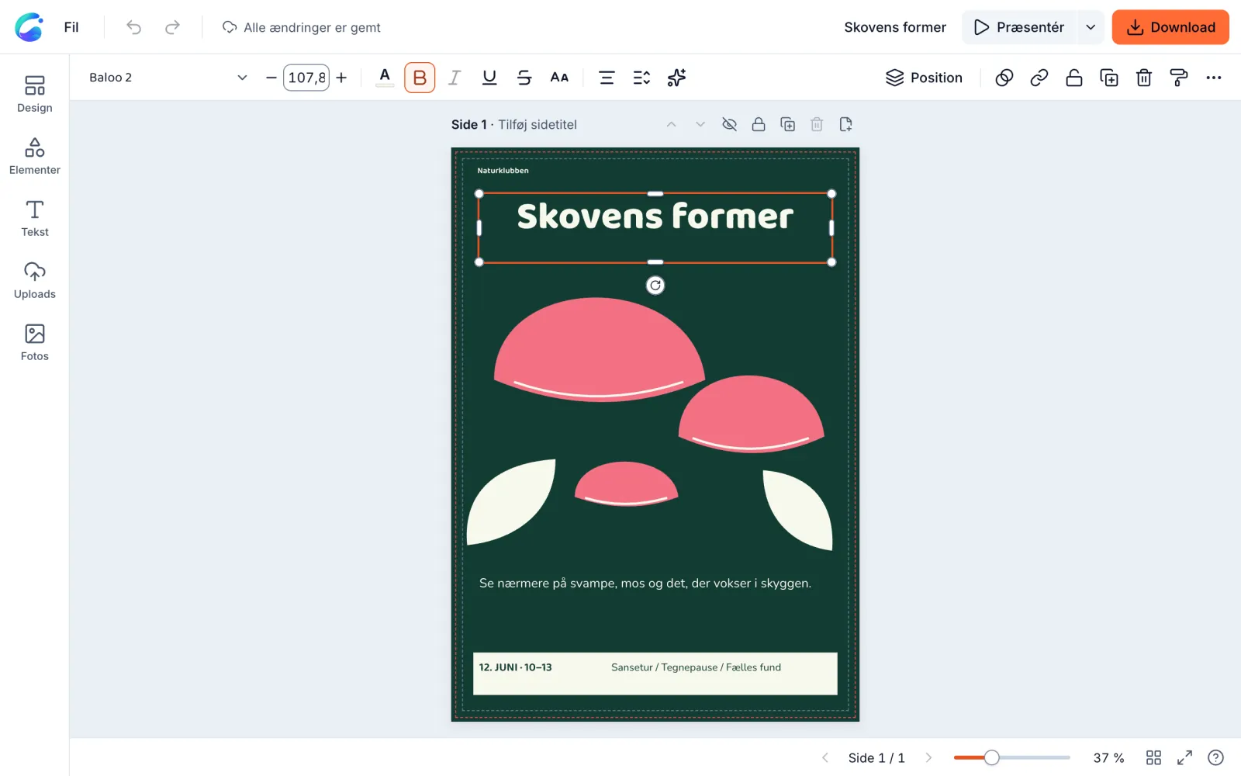The image size is (1241, 776).
Task: Click the copy style paint roller icon
Action: (x=1179, y=78)
